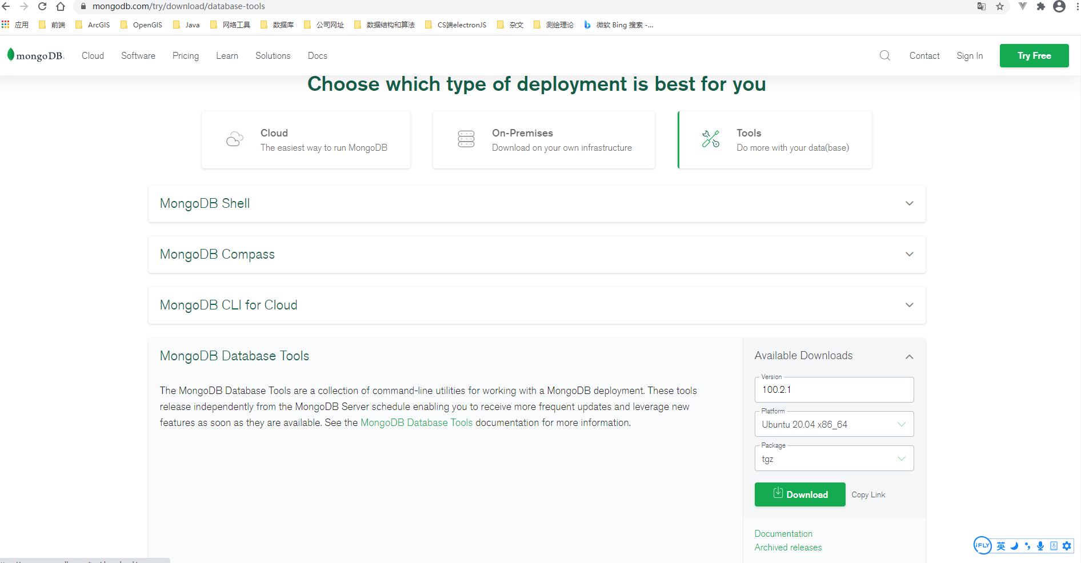Select the On-Premises deployment tab

tap(543, 140)
